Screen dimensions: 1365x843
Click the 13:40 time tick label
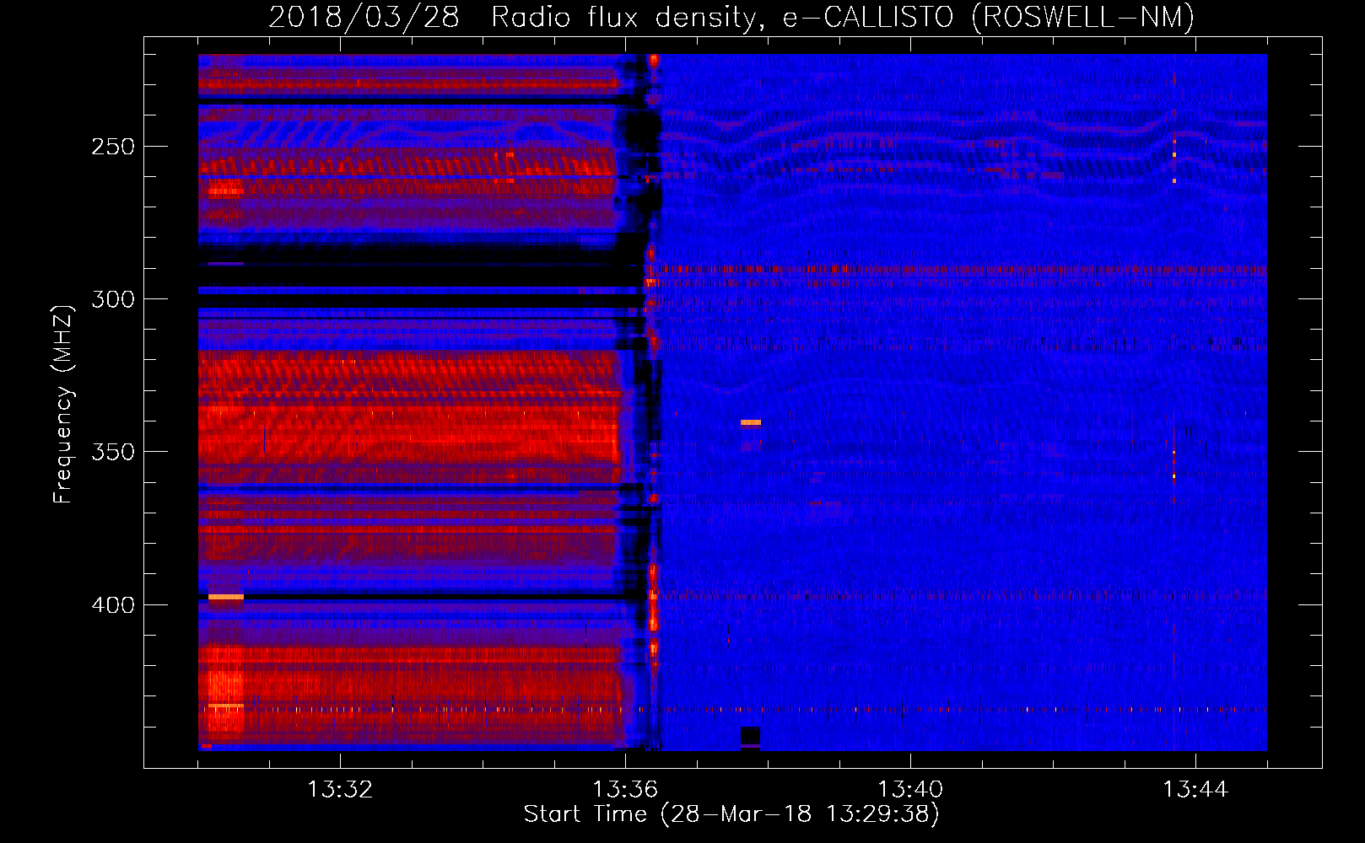[x=910, y=790]
